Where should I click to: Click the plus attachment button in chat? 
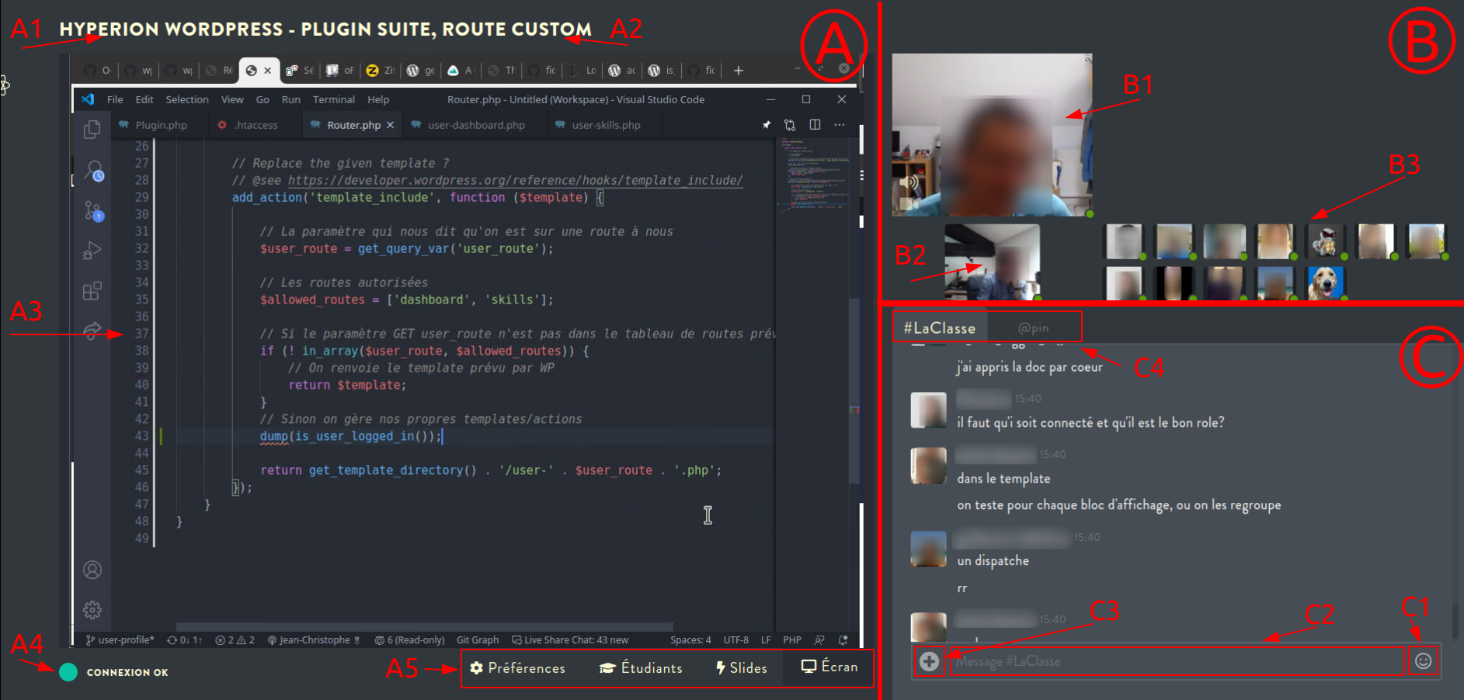pyautogui.click(x=929, y=661)
